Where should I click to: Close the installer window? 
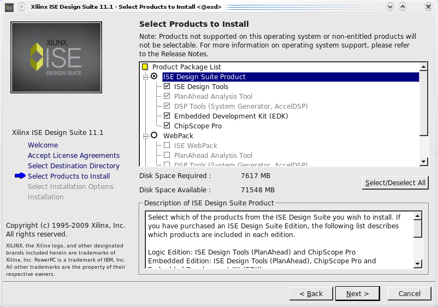click(428, 7)
